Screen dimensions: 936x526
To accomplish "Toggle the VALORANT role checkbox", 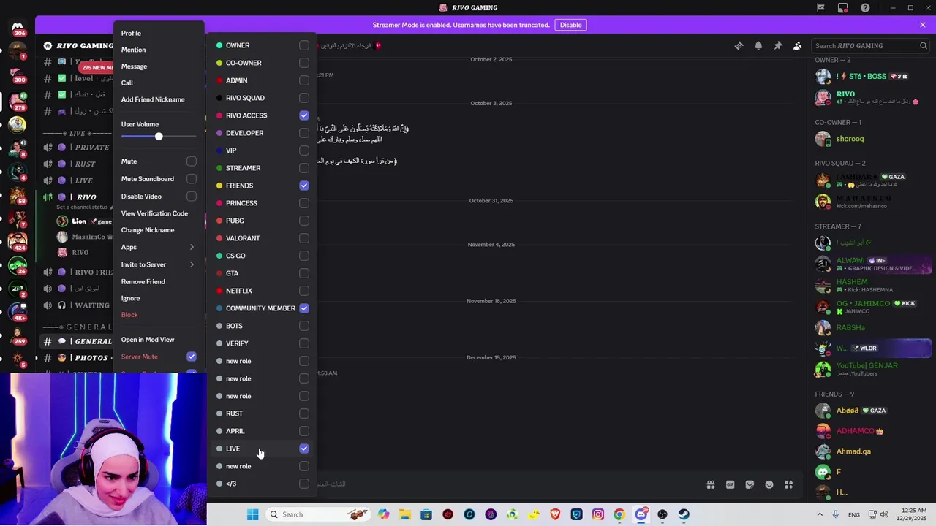I will click(304, 238).
